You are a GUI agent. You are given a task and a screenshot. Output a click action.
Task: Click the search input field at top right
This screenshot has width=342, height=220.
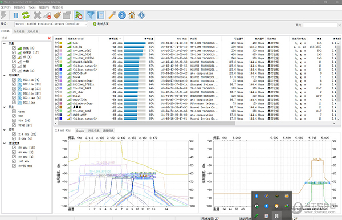click(320, 25)
